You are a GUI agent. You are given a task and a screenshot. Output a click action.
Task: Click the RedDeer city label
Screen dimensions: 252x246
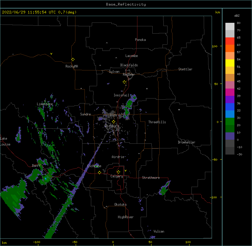tap(129, 75)
